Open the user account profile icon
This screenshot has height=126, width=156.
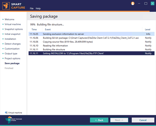(133, 4)
